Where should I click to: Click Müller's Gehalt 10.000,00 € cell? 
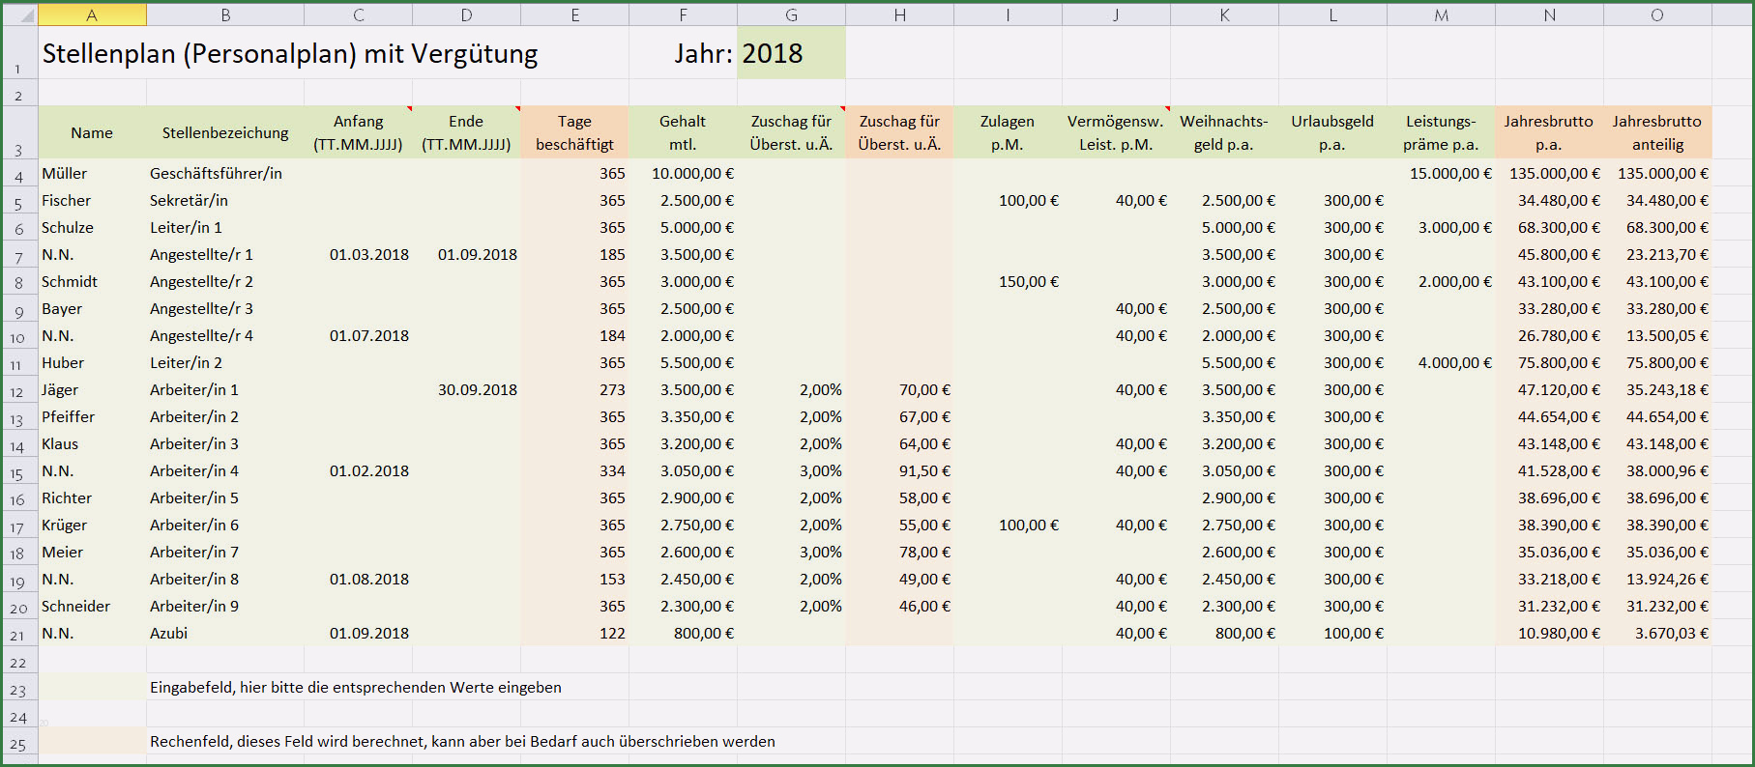pyautogui.click(x=683, y=174)
